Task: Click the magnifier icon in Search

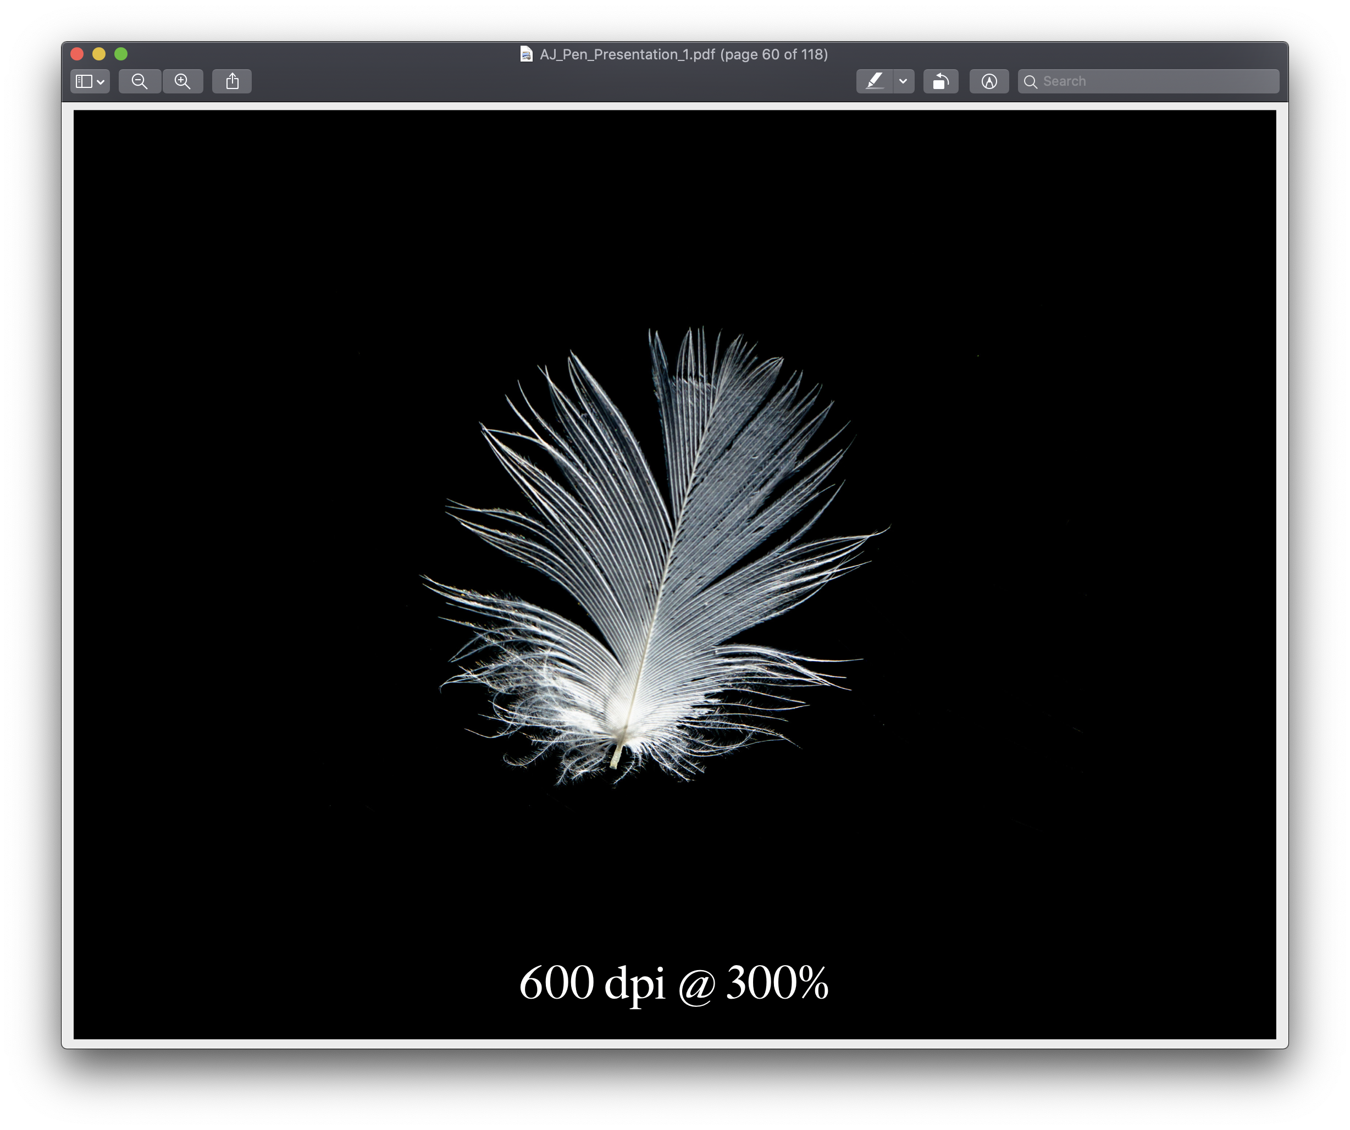Action: pyautogui.click(x=1031, y=82)
